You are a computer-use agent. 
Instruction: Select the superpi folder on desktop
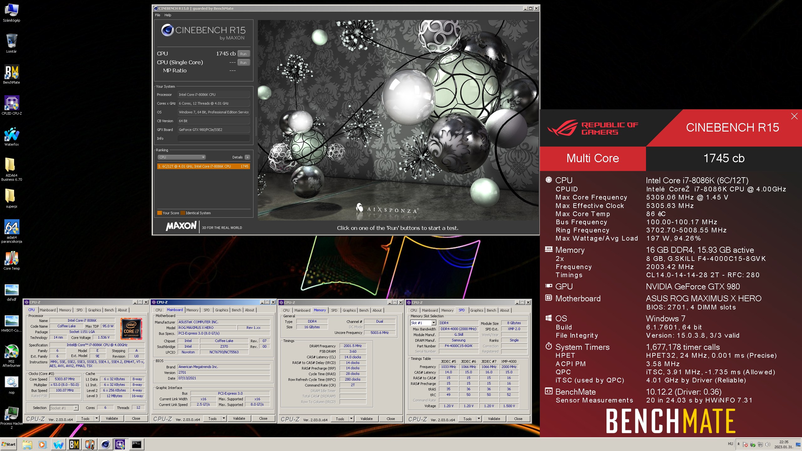[x=12, y=198]
